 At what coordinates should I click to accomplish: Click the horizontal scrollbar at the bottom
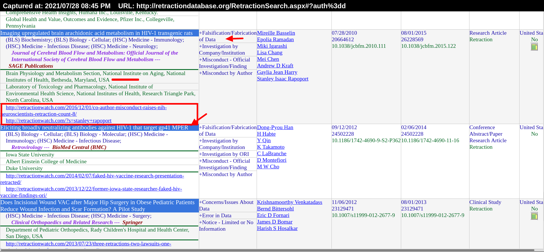[x=267, y=250]
